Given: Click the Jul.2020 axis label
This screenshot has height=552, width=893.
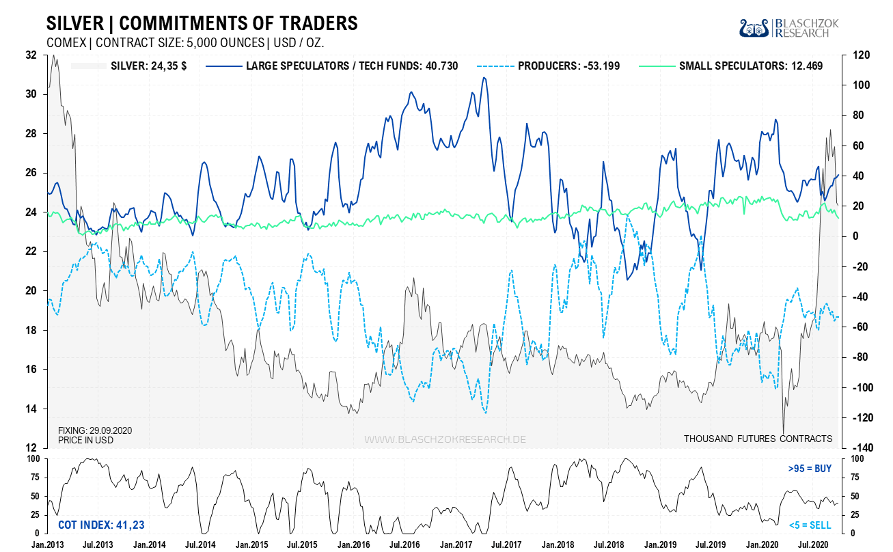Looking at the screenshot, I should tap(816, 544).
